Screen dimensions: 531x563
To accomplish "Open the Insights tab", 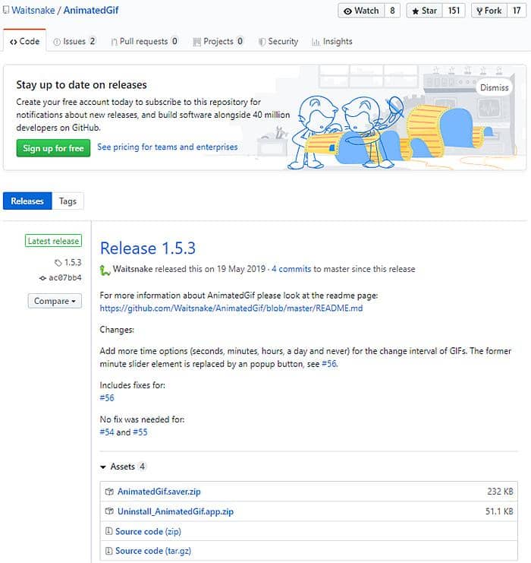I will (x=332, y=41).
